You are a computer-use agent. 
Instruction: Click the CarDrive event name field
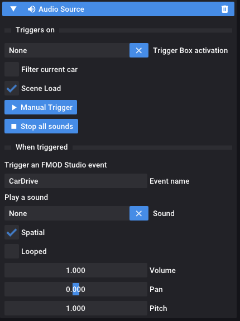(x=76, y=181)
